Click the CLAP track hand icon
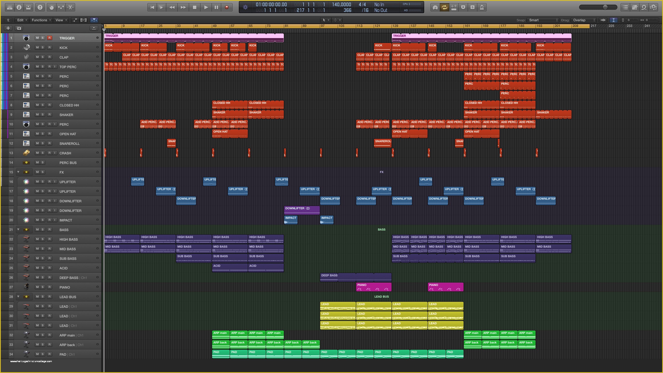This screenshot has height=373, width=663. (x=26, y=57)
